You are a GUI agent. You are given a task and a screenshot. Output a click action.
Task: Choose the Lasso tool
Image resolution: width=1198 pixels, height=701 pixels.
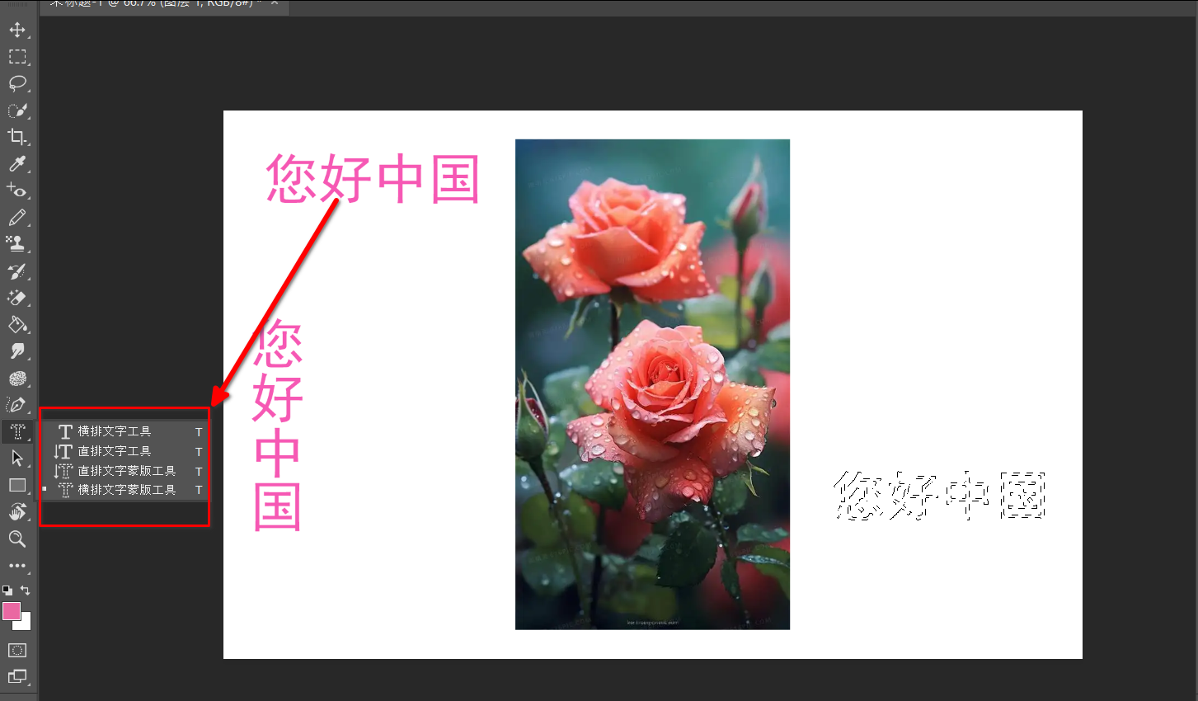tap(17, 83)
